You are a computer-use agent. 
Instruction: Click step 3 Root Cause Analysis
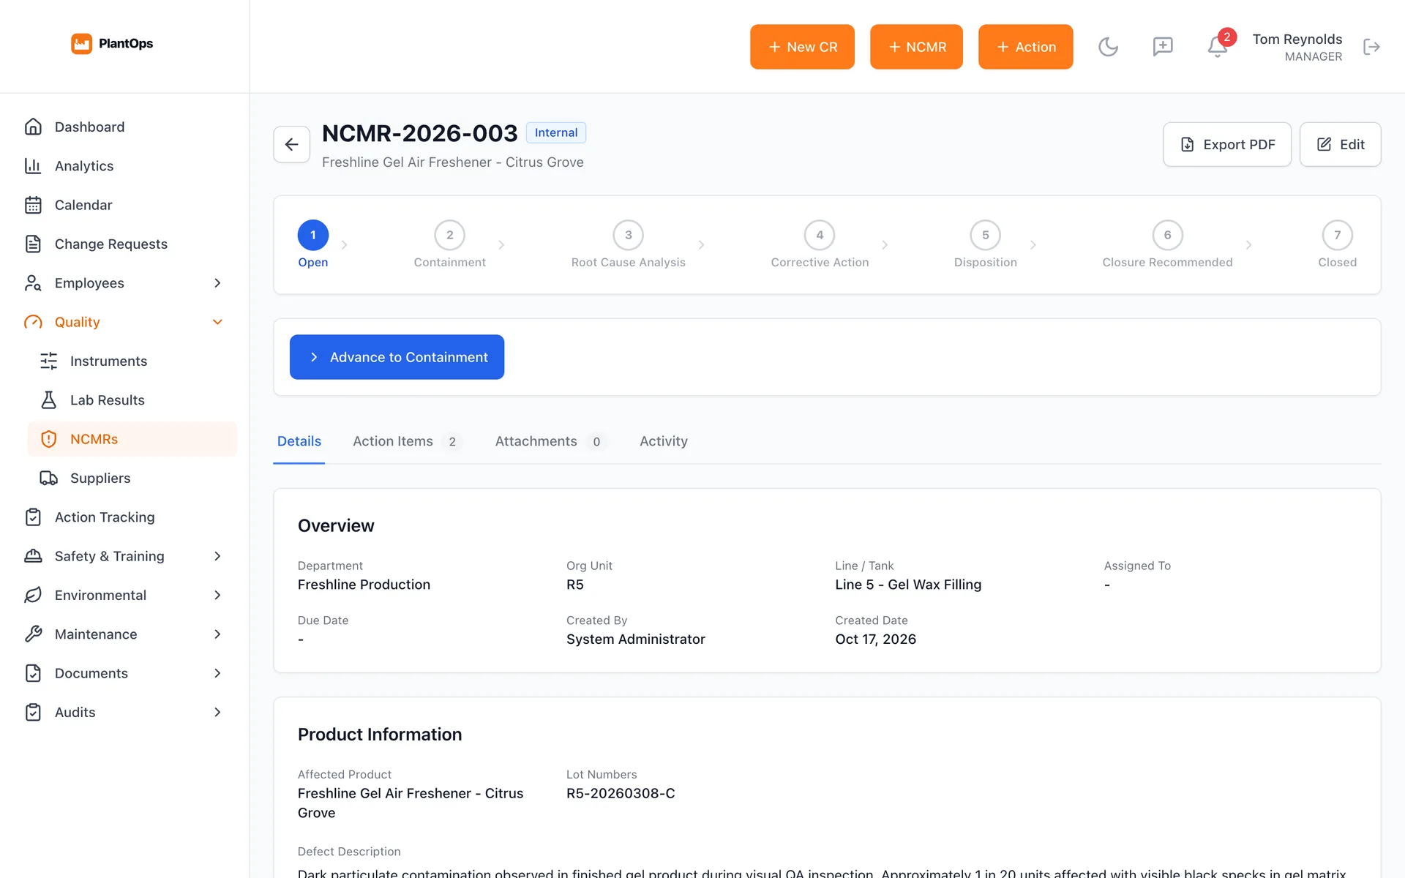pos(628,244)
